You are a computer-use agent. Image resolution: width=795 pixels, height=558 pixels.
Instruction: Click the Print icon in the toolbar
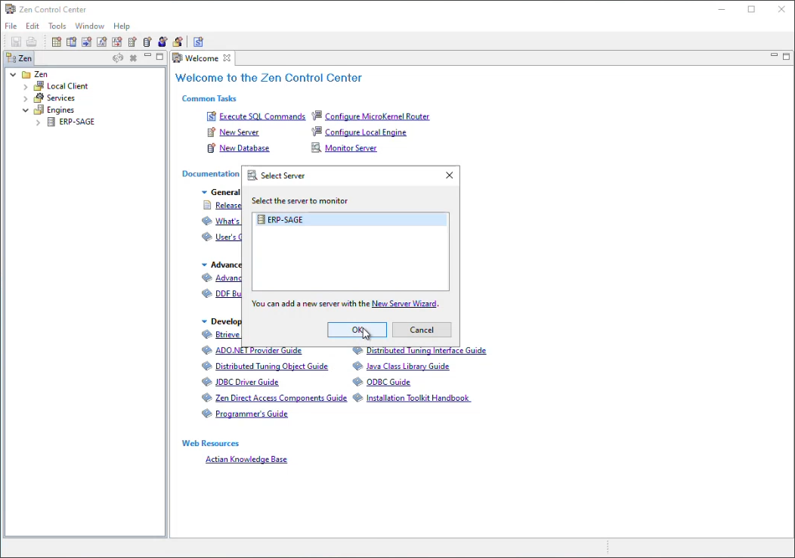tap(32, 42)
